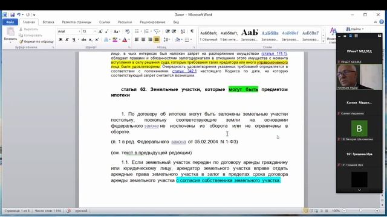This screenshot has width=387, height=217.
Task: Apply superscript formatting
Action: pos(97,40)
